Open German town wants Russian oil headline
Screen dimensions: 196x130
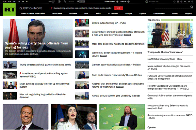[x=116, y=65]
